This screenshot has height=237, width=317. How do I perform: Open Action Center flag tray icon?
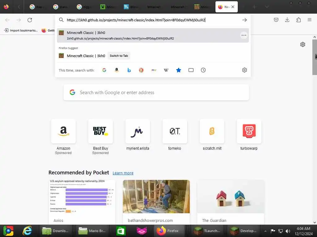pos(273,231)
